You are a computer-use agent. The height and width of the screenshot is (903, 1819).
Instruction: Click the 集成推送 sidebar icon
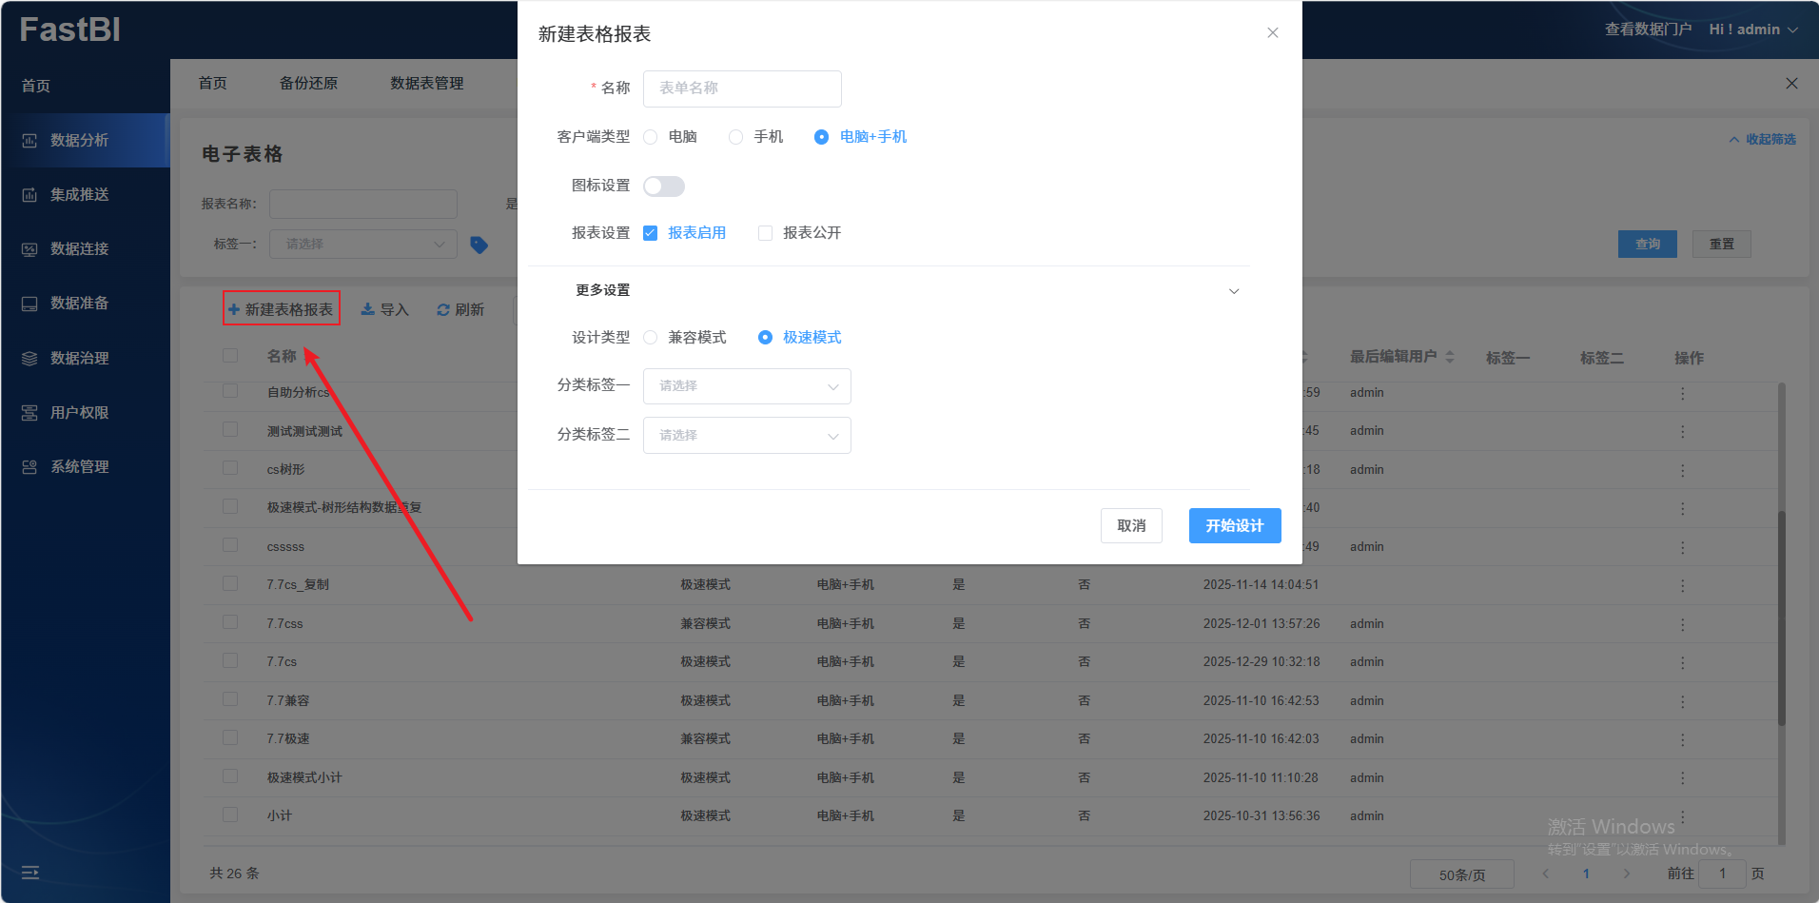click(x=29, y=195)
